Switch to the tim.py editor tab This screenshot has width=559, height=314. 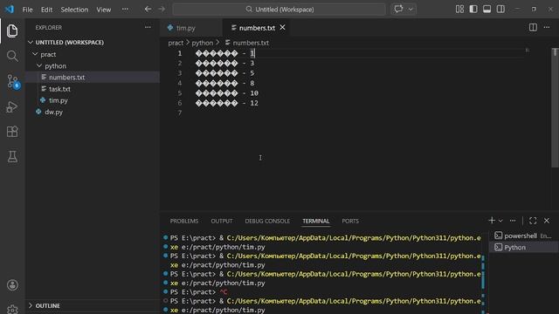tap(190, 28)
